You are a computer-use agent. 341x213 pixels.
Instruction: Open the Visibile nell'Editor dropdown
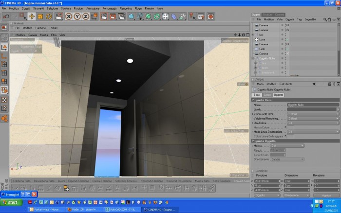click(x=313, y=114)
